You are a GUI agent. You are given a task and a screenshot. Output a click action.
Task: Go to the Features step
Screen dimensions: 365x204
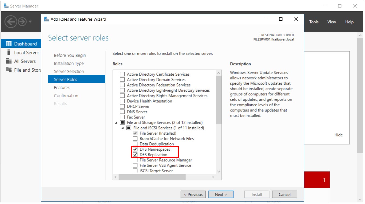62,88
